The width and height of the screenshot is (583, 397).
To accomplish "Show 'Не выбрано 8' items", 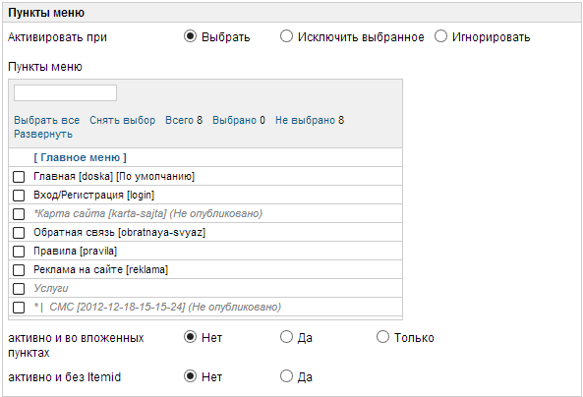I will [310, 120].
